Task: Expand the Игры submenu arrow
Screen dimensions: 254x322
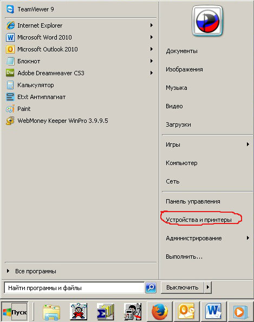Action: pos(248,144)
